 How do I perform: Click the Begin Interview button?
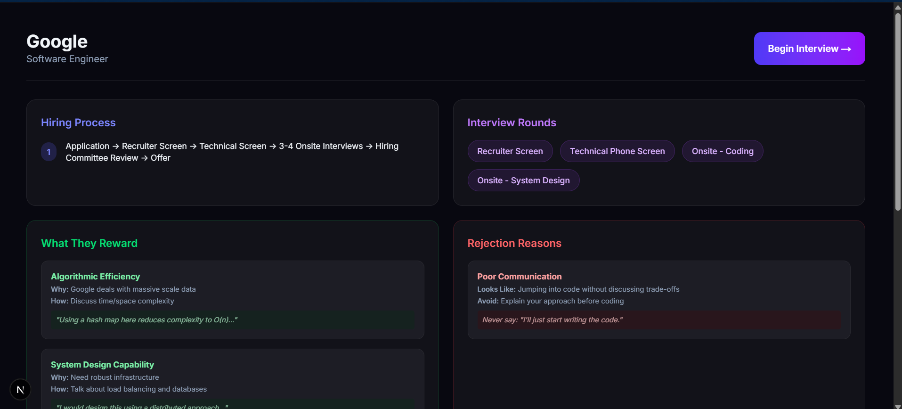(x=809, y=49)
